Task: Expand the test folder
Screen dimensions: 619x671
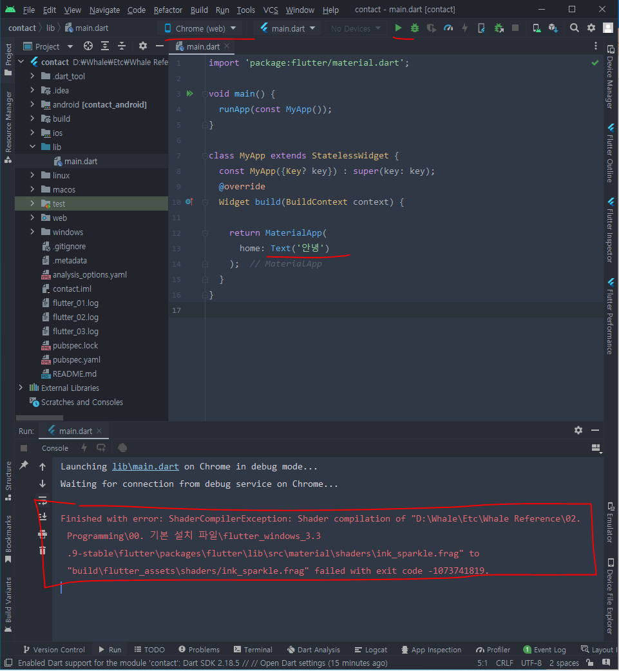Action: coord(33,203)
